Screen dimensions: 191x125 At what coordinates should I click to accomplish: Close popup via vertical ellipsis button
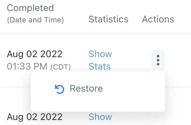(158, 60)
